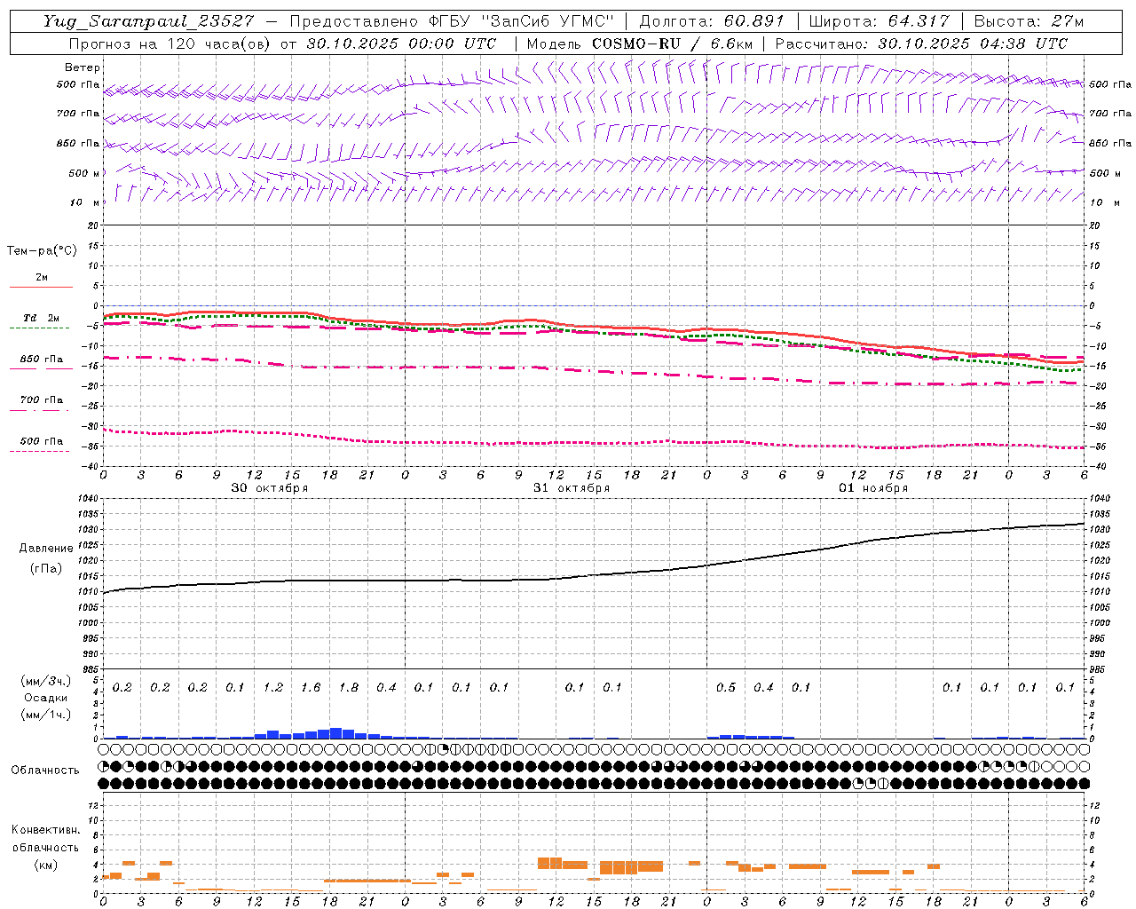Click the date label 31 октября

572,488
